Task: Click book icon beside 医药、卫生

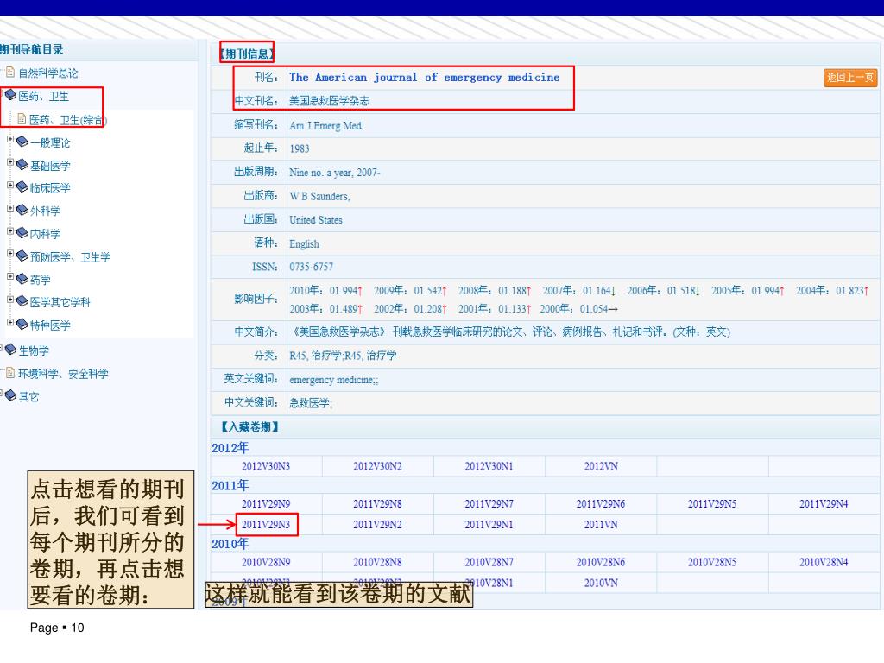Action: (x=10, y=95)
